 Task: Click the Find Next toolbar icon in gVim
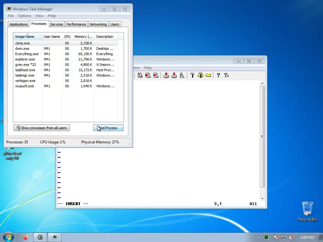148,75
